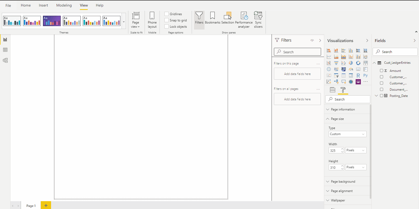
Task: Expand the Page background section
Action: pyautogui.click(x=343, y=182)
